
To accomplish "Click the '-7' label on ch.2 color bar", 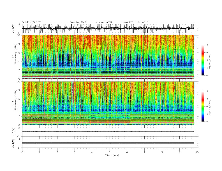I will [x=207, y=122].
